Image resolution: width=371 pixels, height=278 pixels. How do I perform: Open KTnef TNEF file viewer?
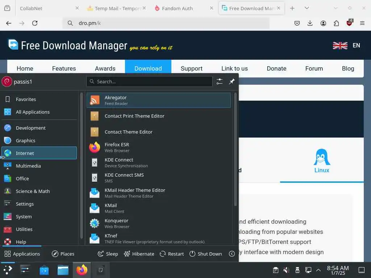tap(159, 239)
